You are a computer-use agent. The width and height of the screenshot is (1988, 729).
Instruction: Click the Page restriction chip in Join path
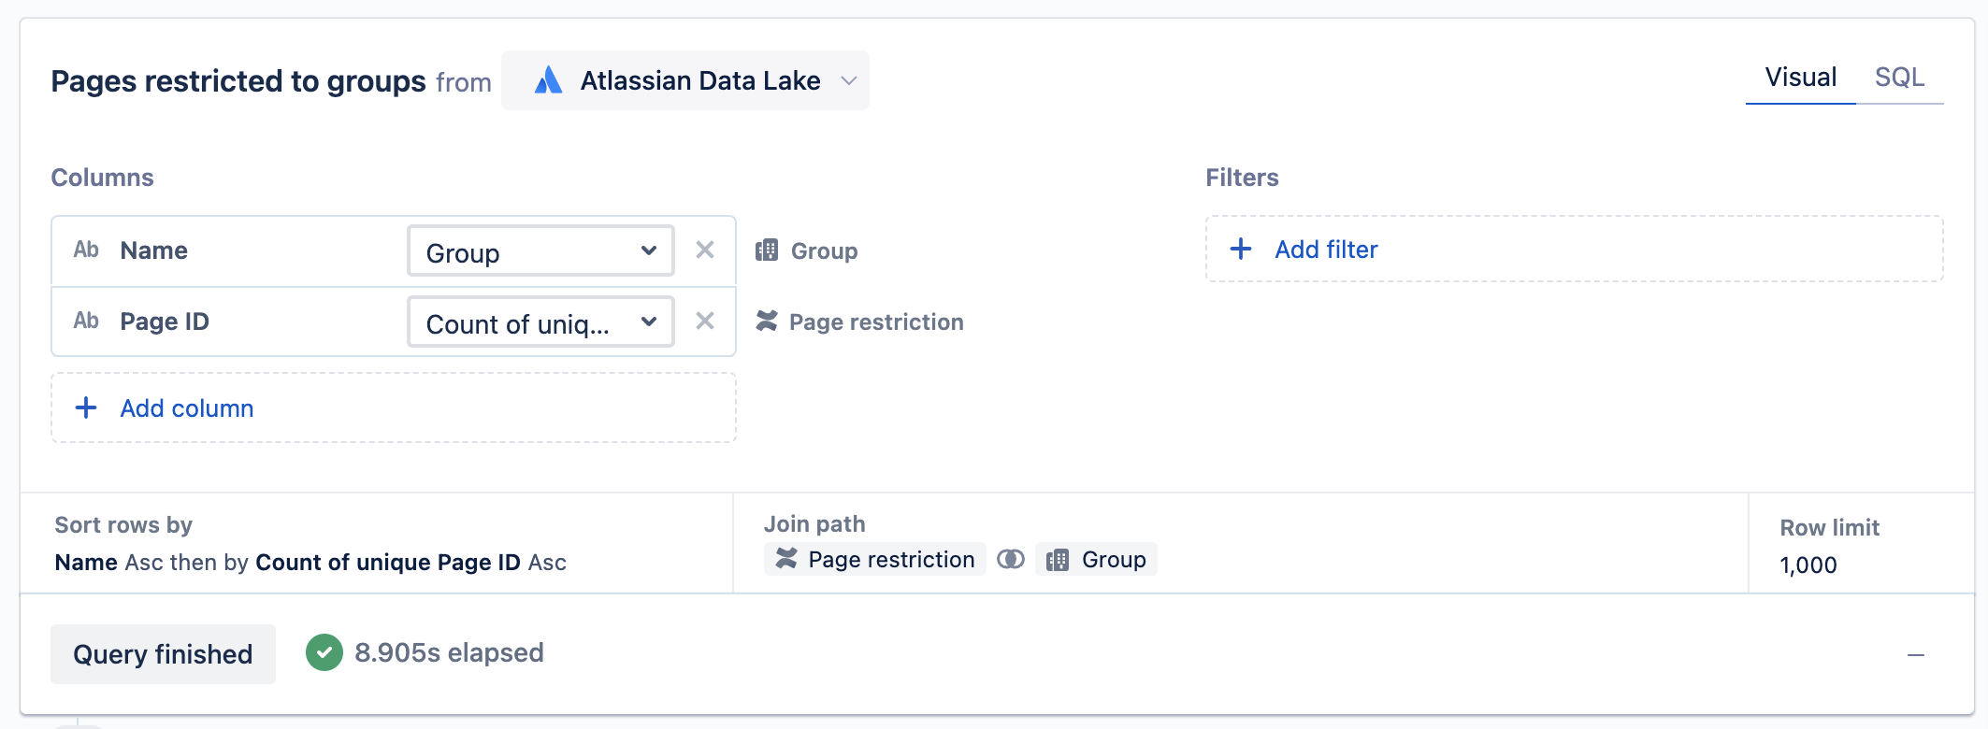(x=875, y=559)
